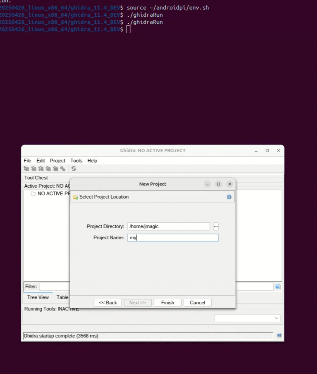Open the Help menu in Ghidra
The width and height of the screenshot is (317, 374).
pyautogui.click(x=92, y=161)
